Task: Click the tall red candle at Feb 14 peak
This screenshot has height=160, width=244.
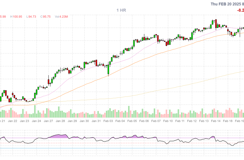Action: pos(216,24)
